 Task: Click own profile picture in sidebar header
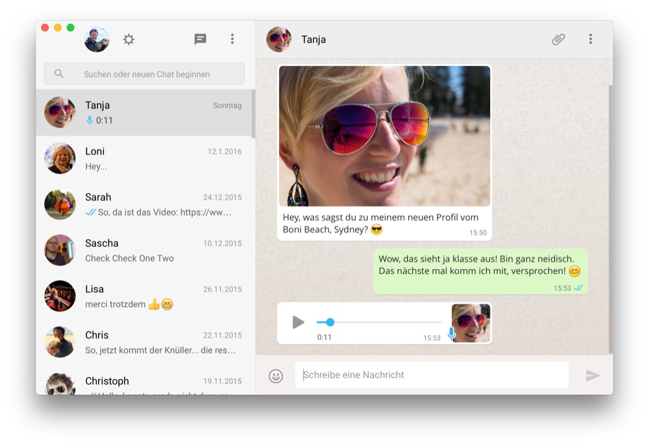click(97, 40)
